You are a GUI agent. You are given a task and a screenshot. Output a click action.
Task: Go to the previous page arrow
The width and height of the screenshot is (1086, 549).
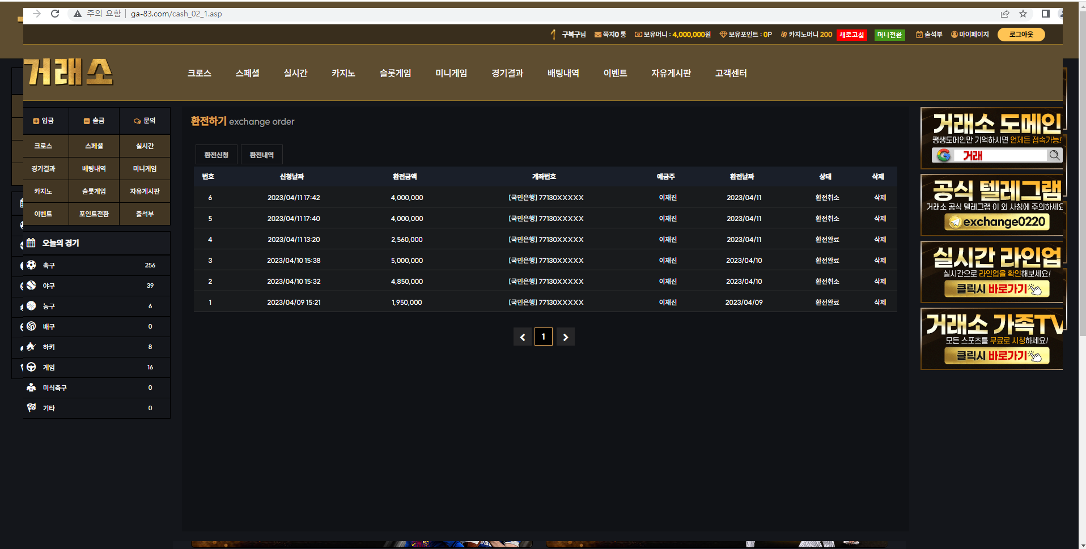(522, 337)
